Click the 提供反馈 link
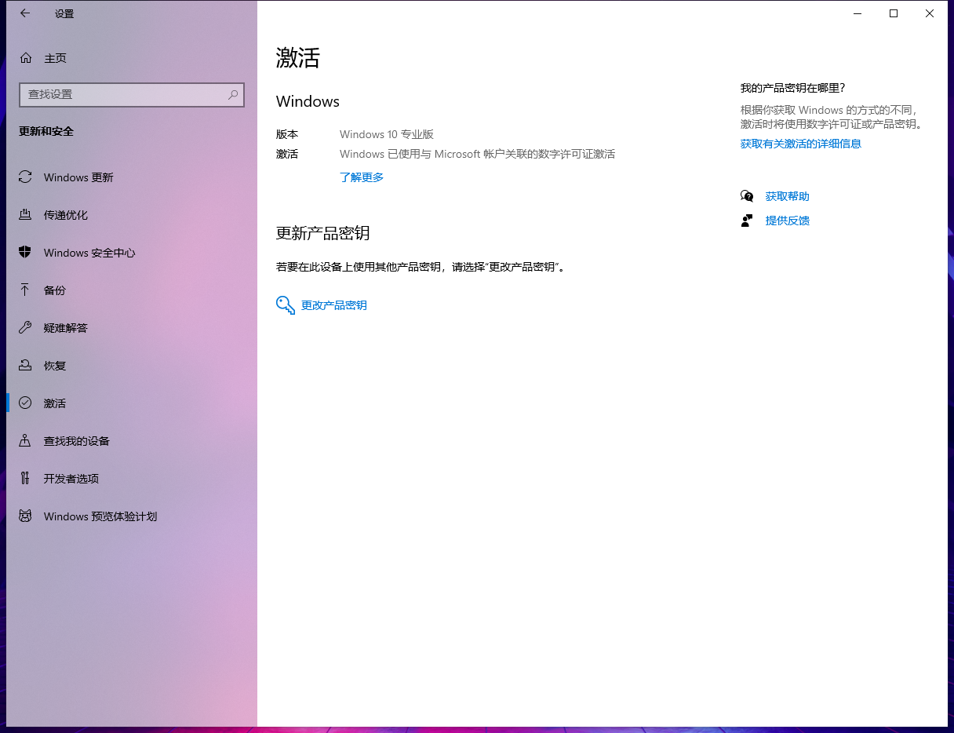The image size is (954, 733). (788, 221)
